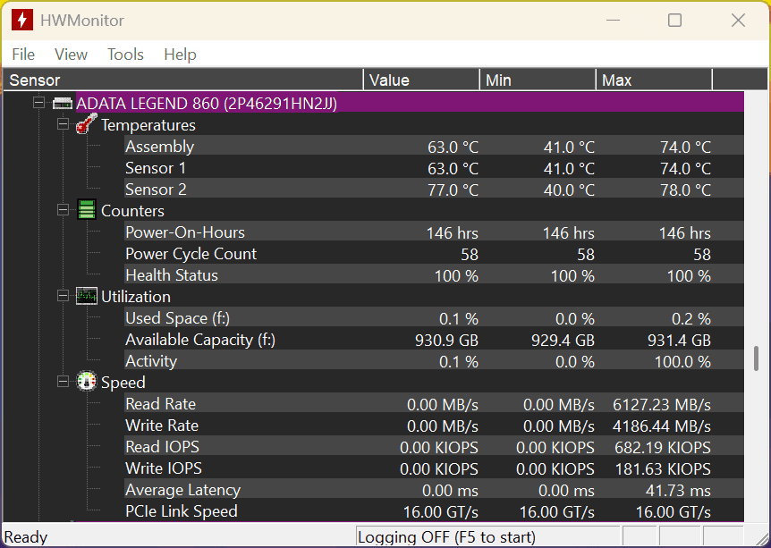The image size is (771, 548).
Task: Click the 77.0 °C Sensor 2 current value
Action: (x=453, y=190)
